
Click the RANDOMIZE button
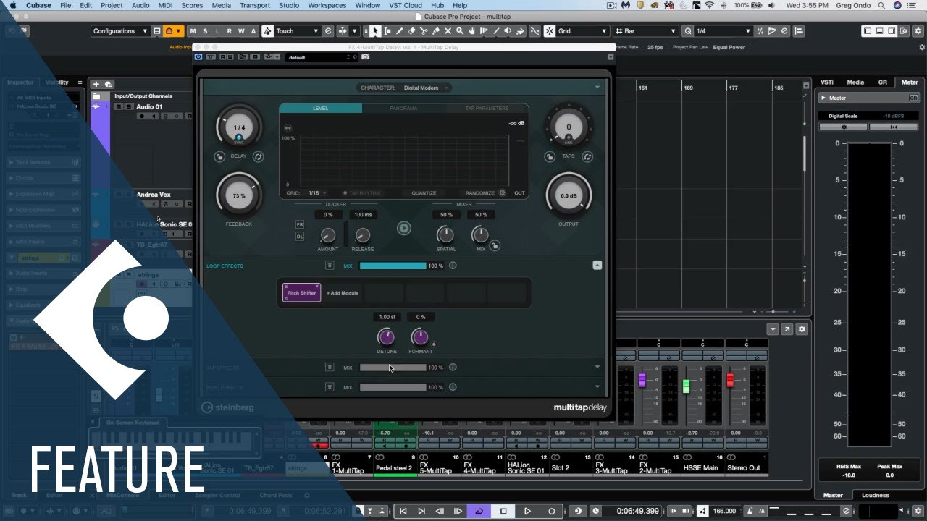click(x=480, y=193)
